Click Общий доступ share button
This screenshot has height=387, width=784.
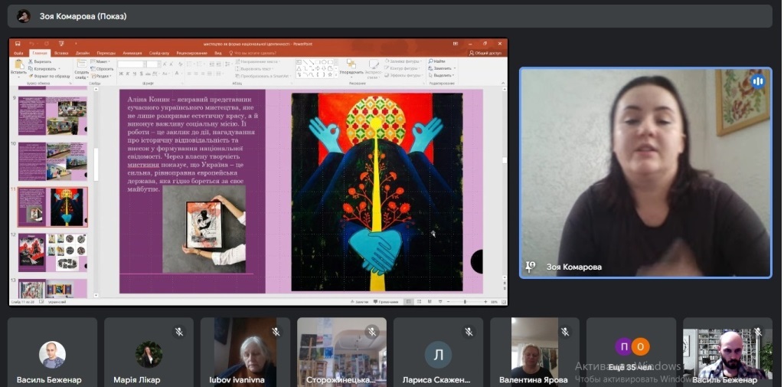(x=485, y=53)
